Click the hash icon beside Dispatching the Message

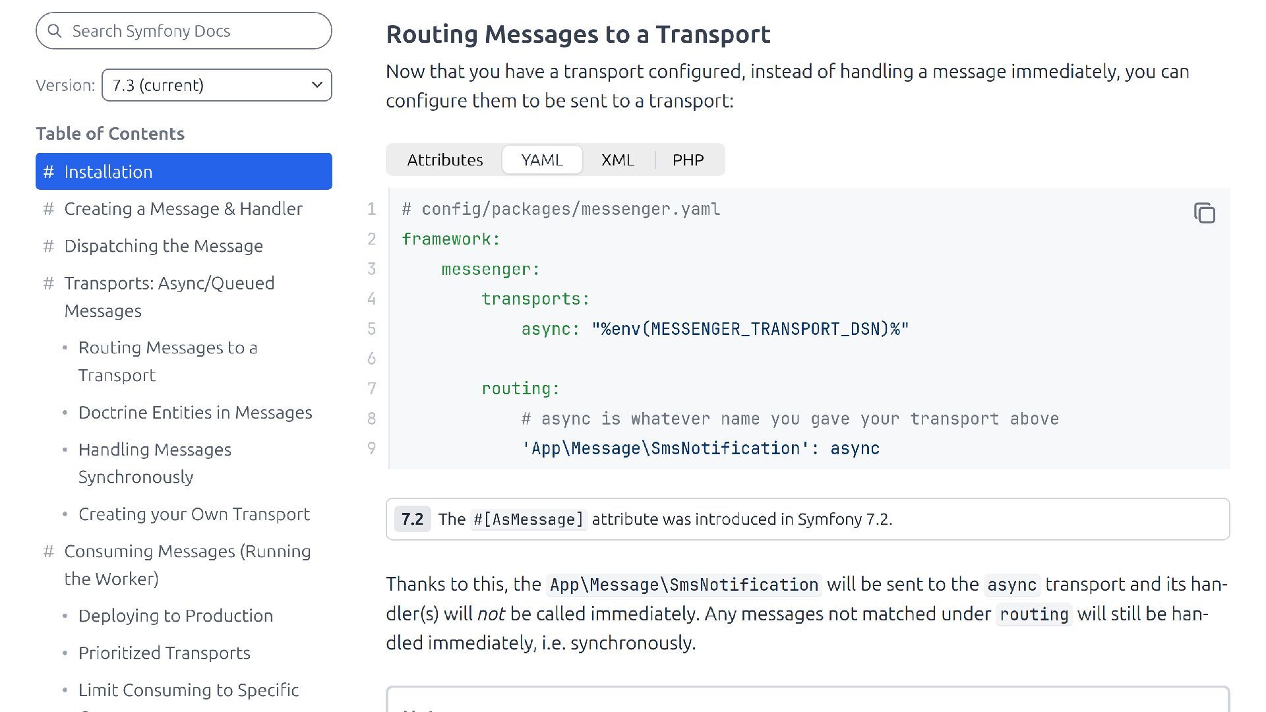(x=48, y=246)
